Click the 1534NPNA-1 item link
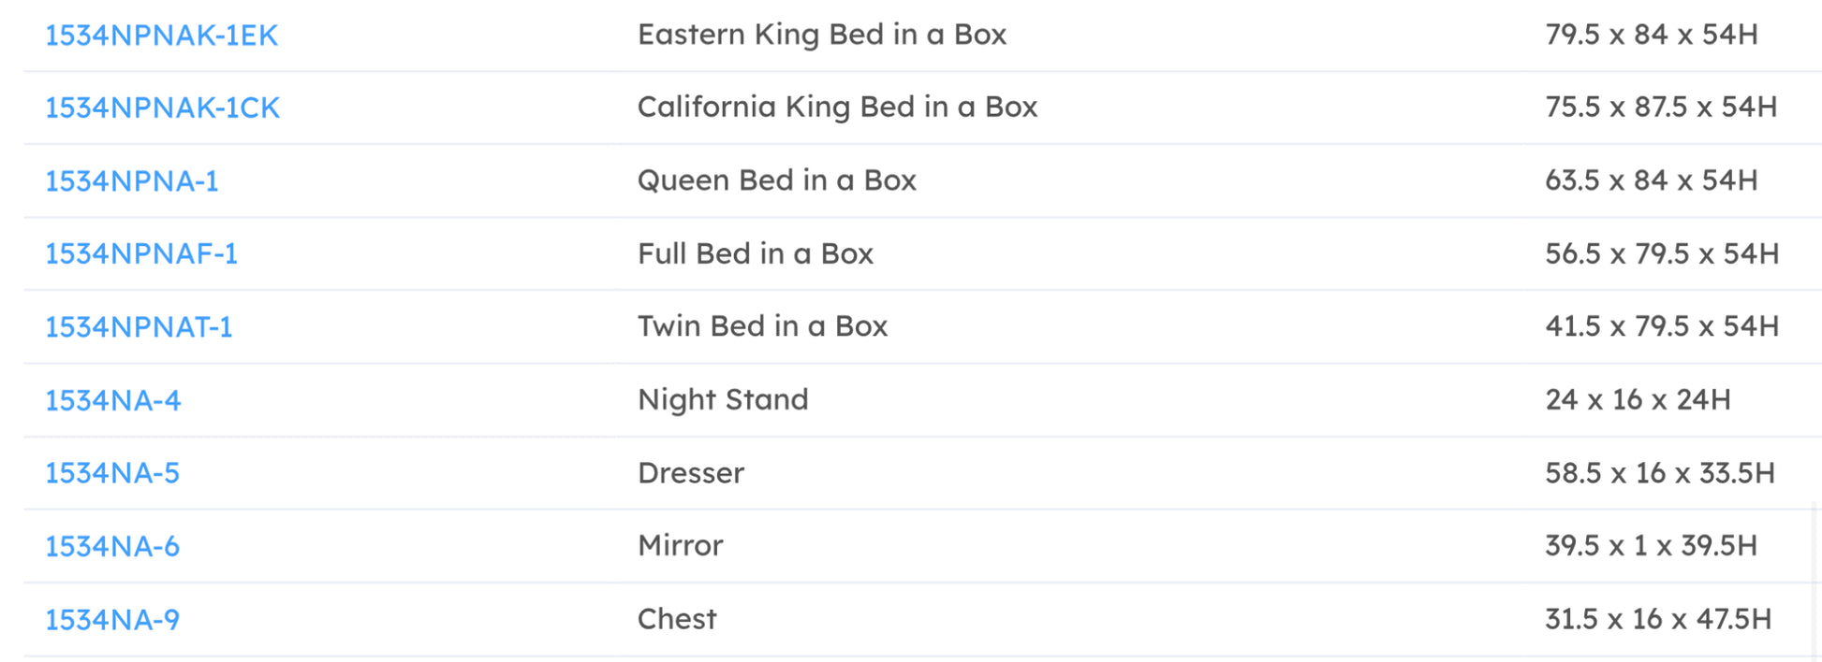Screen dimensions: 1822x662 pos(131,181)
